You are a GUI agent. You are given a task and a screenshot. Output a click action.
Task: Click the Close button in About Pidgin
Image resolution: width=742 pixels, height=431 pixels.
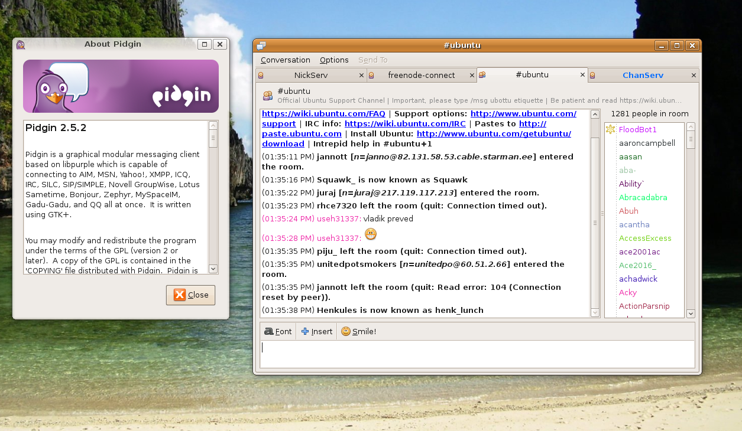tap(191, 295)
